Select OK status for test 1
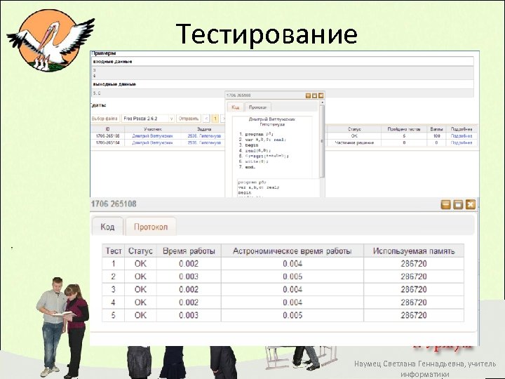Image resolution: width=505 pixels, height=379 pixels. click(x=140, y=264)
